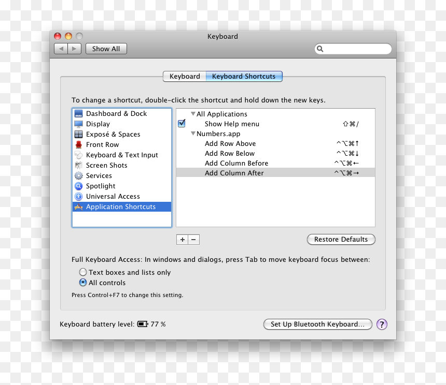Click Restore Defaults button
The width and height of the screenshot is (446, 385).
coord(341,240)
